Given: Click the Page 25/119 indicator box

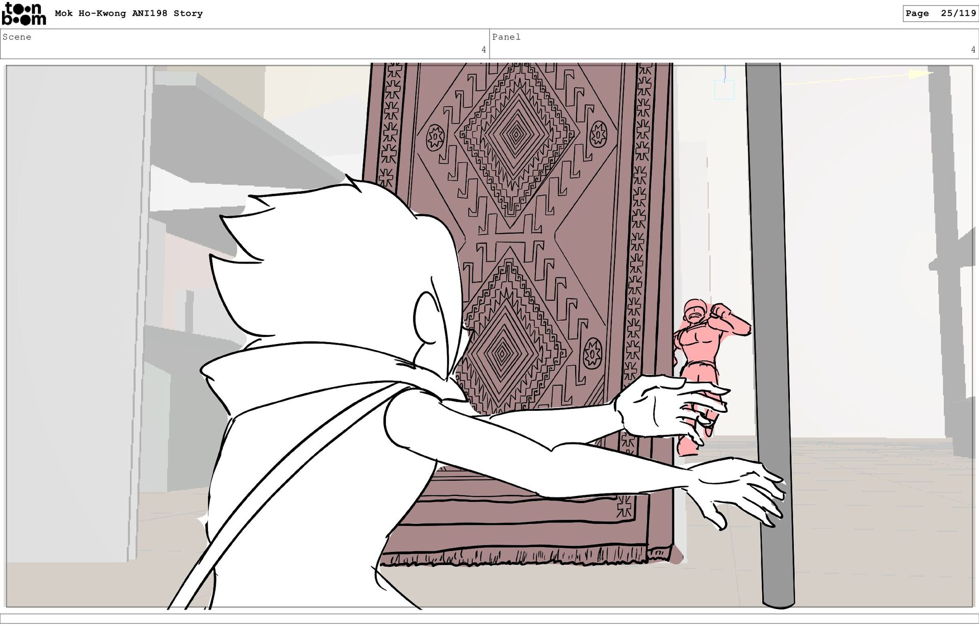Looking at the screenshot, I should click(940, 14).
